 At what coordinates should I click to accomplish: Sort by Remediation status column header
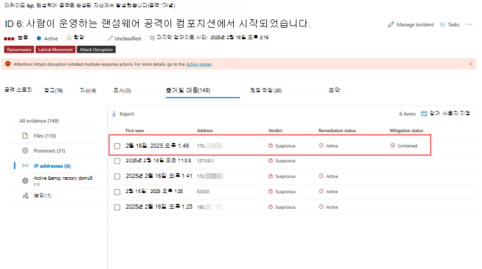337,130
